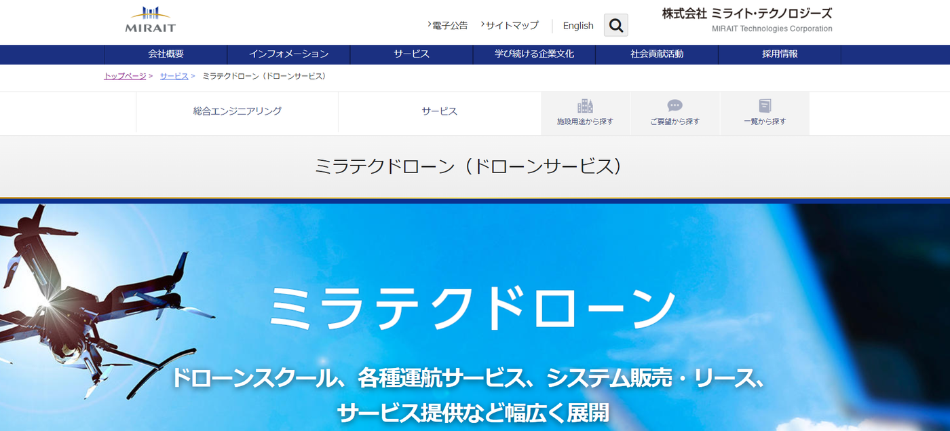Open the 社会貢献活動 menu
Viewport: 950px width, 431px height.
coord(657,54)
